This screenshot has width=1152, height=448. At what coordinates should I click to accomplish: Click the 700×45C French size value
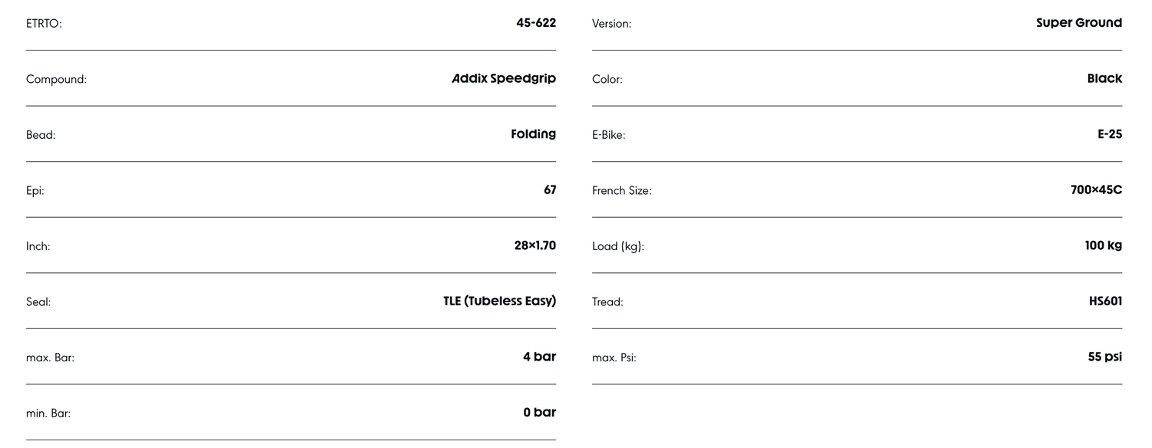[1096, 189]
